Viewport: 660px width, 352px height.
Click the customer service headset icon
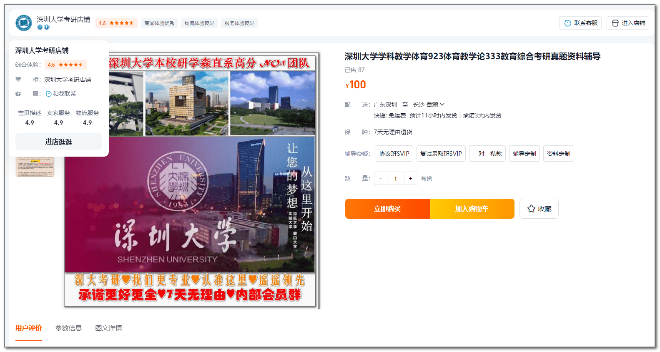point(567,23)
